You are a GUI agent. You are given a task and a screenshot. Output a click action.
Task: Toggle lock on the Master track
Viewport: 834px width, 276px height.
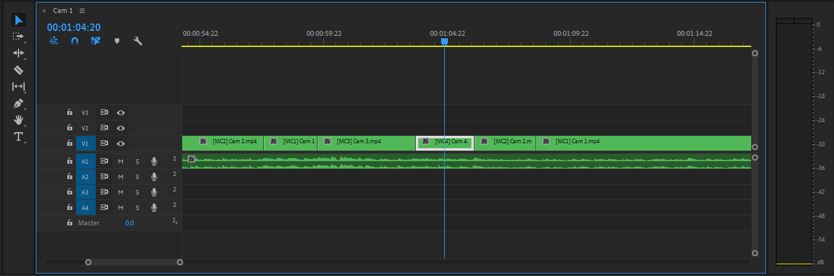70,223
